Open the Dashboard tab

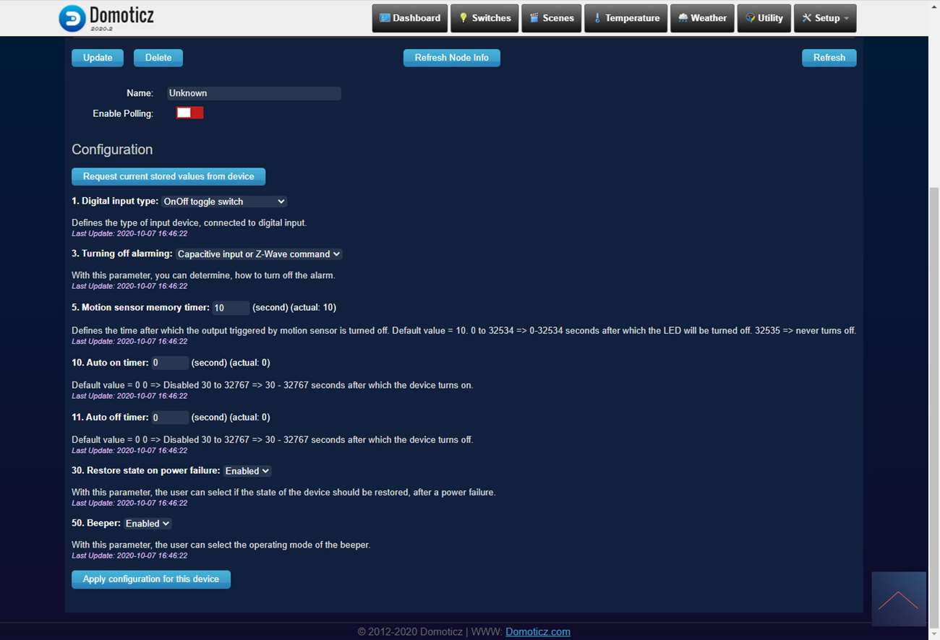click(x=409, y=18)
